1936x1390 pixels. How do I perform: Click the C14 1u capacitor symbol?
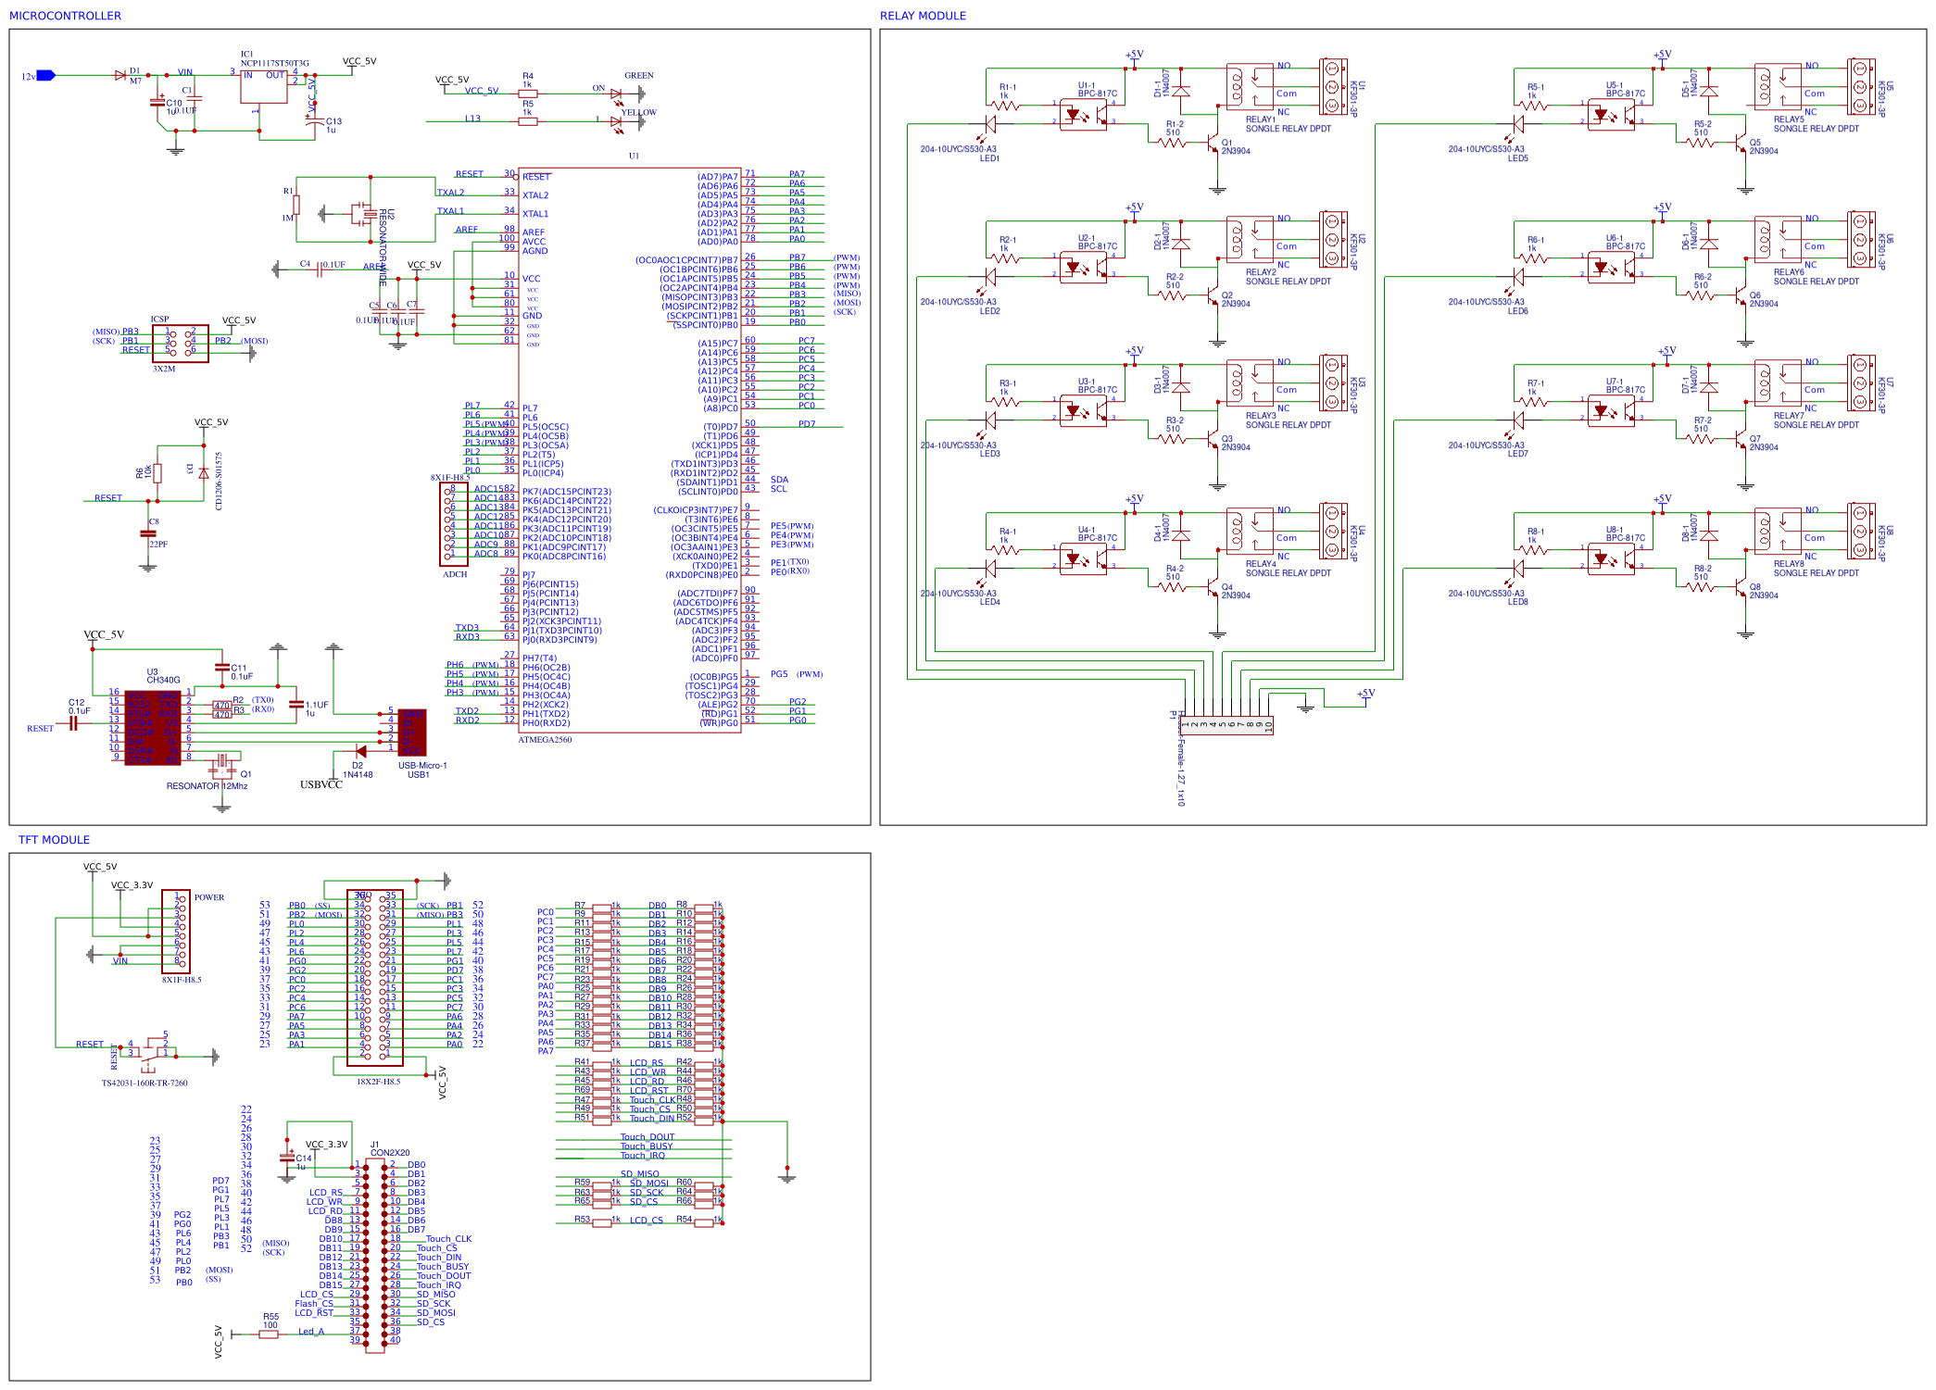pyautogui.click(x=287, y=1158)
